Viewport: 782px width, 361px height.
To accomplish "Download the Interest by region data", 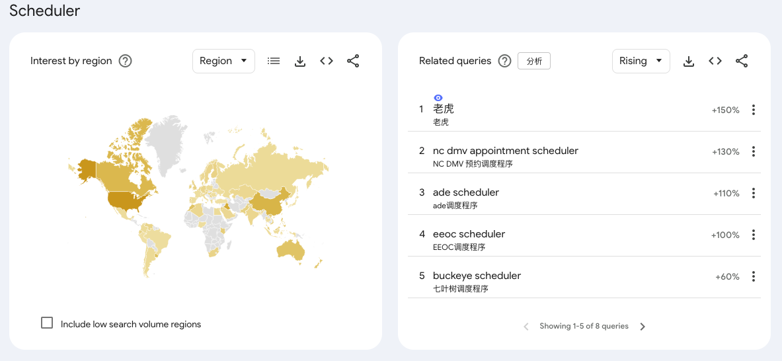I will pos(299,61).
